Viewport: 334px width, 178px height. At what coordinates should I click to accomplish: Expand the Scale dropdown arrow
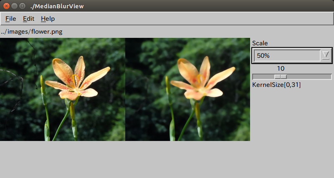[x=326, y=56]
